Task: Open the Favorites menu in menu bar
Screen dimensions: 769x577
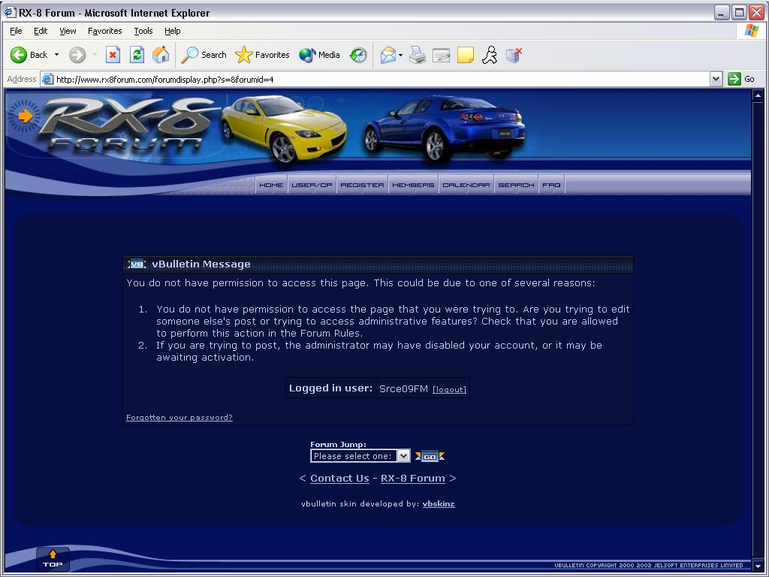Action: [x=104, y=31]
